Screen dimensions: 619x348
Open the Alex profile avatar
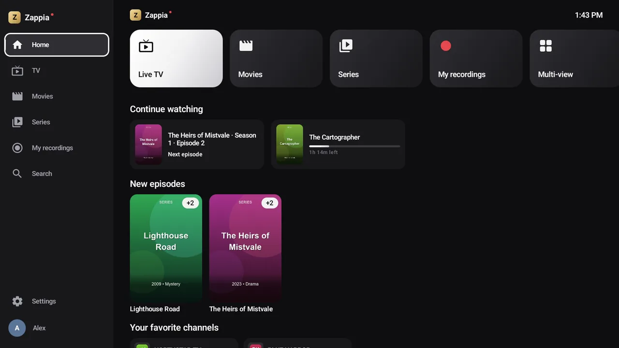(17, 328)
